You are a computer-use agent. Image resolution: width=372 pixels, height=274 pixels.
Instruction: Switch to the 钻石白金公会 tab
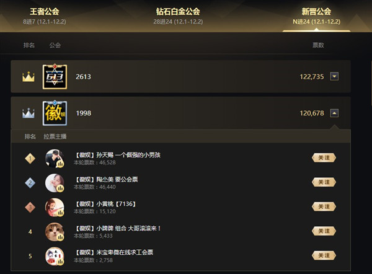[178, 16]
